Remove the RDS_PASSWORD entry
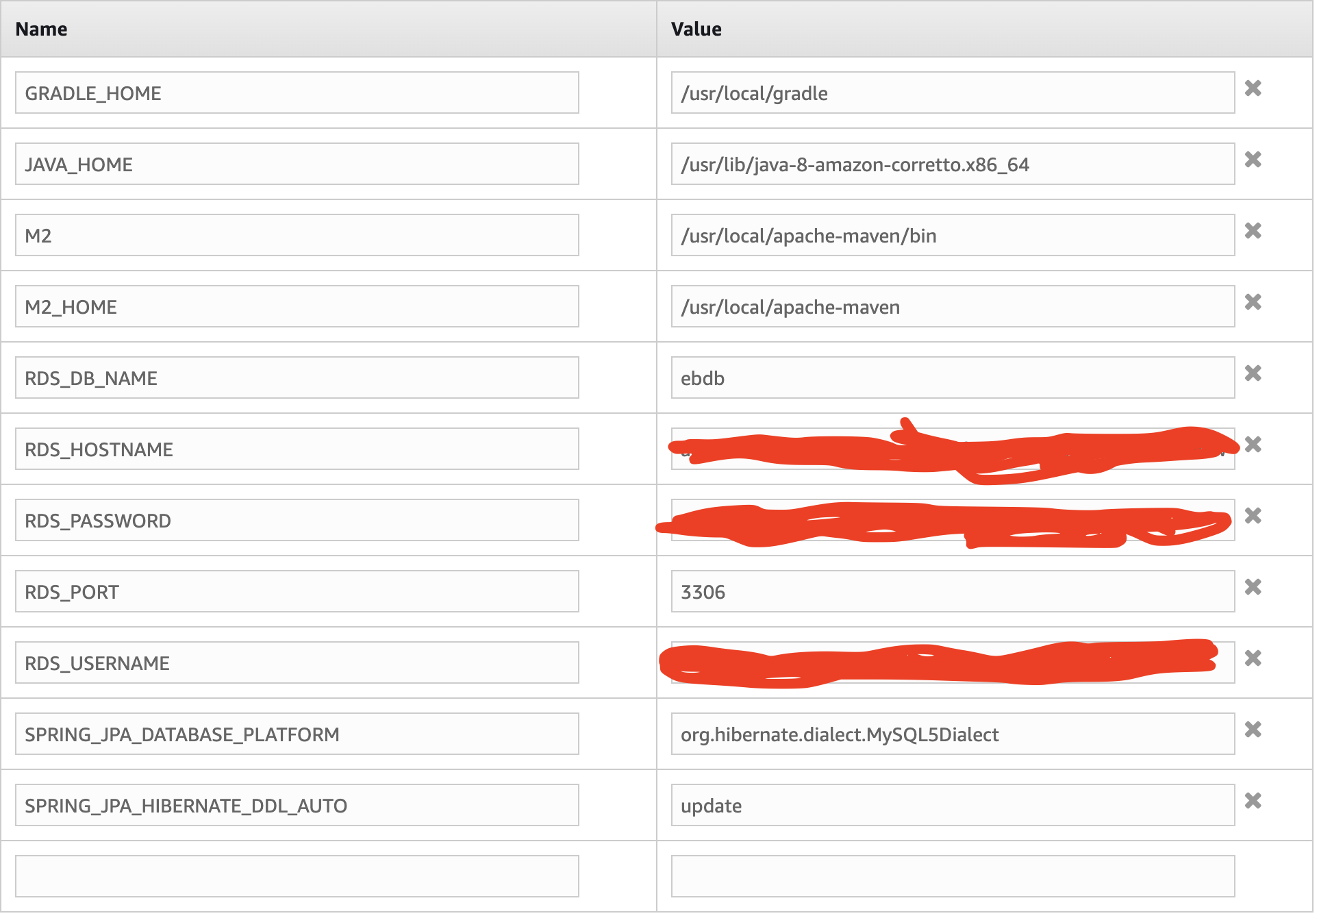This screenshot has width=1319, height=918. coord(1253,516)
